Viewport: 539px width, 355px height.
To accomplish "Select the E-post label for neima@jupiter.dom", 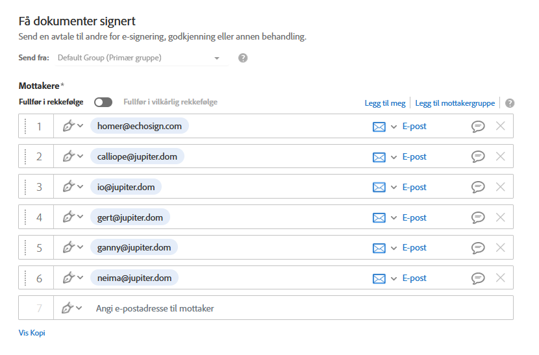I will tap(414, 278).
